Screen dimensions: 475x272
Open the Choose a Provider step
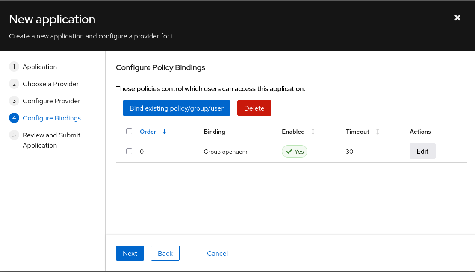coord(51,84)
